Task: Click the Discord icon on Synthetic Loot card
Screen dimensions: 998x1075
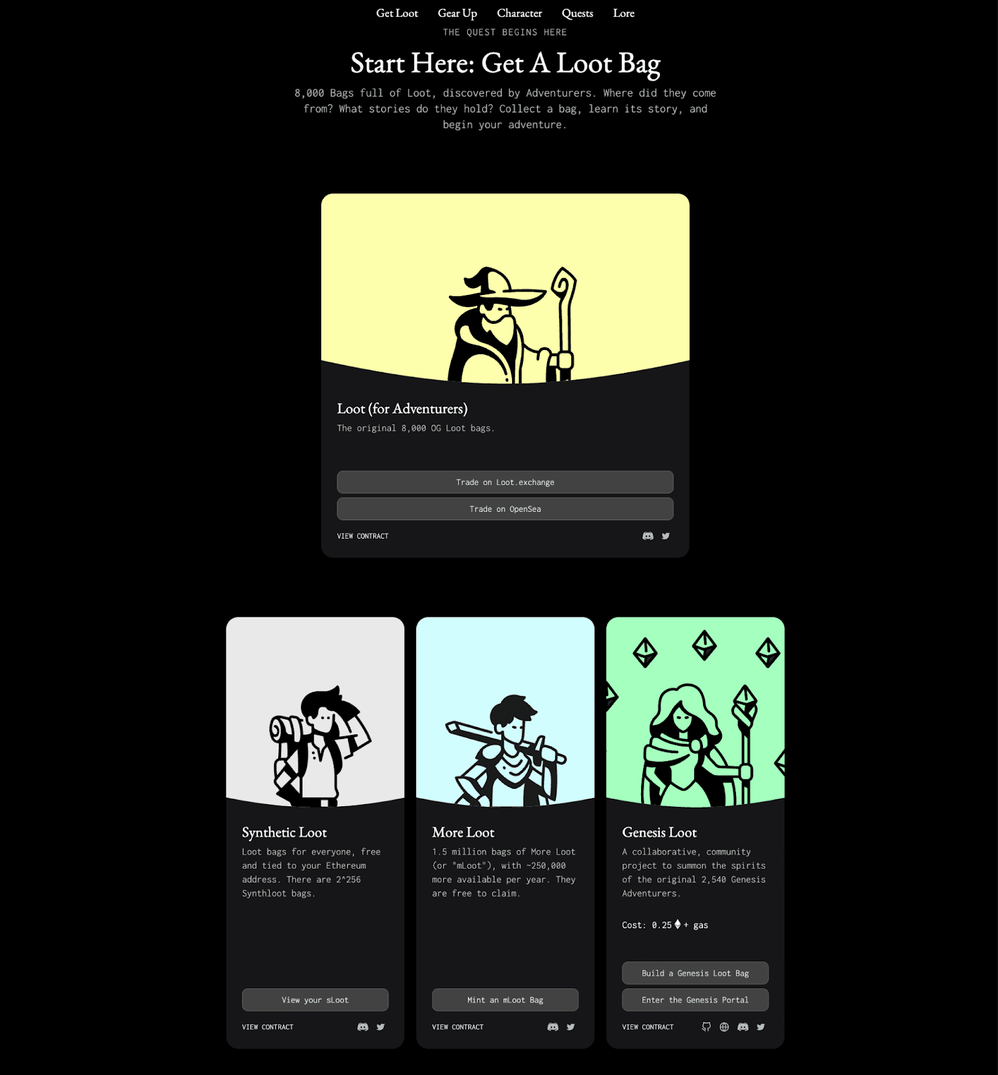Action: tap(363, 1027)
